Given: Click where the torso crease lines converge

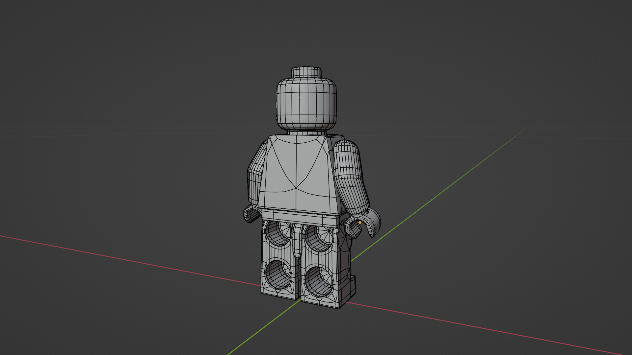Looking at the screenshot, I should [296, 188].
